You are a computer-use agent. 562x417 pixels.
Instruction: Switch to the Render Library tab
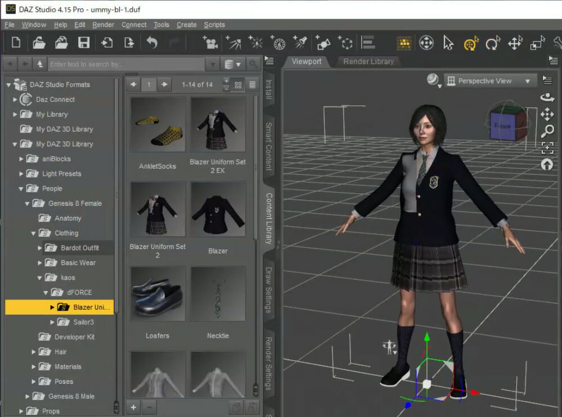pos(368,61)
